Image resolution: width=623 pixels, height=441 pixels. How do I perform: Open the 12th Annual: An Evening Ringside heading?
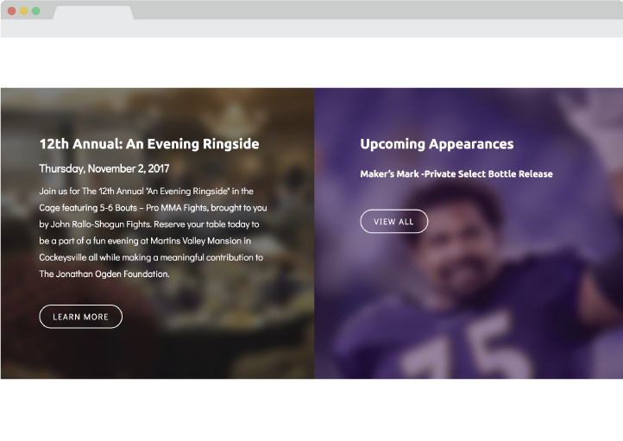[x=149, y=144]
